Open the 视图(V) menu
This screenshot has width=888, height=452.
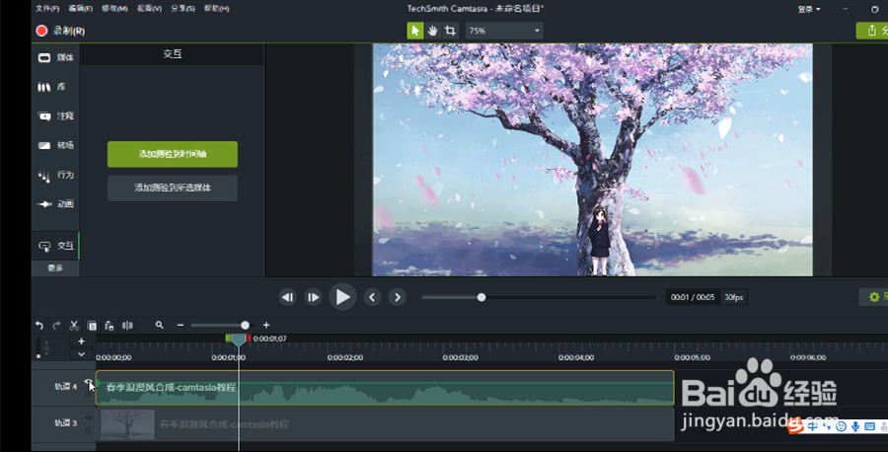click(149, 9)
